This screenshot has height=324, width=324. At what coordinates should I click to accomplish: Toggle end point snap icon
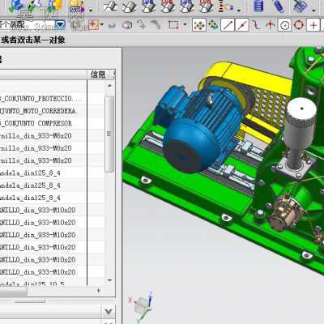[x=228, y=25]
